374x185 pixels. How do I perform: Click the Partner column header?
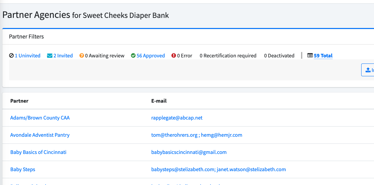pos(19,101)
